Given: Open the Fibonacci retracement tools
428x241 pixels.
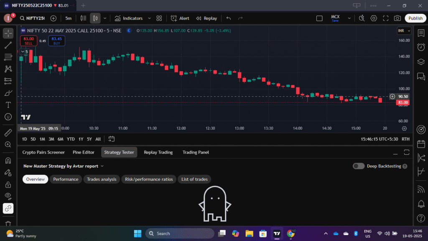Looking at the screenshot, I should pos(8,57).
